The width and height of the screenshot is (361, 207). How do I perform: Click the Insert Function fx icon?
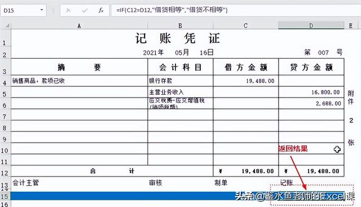point(101,10)
